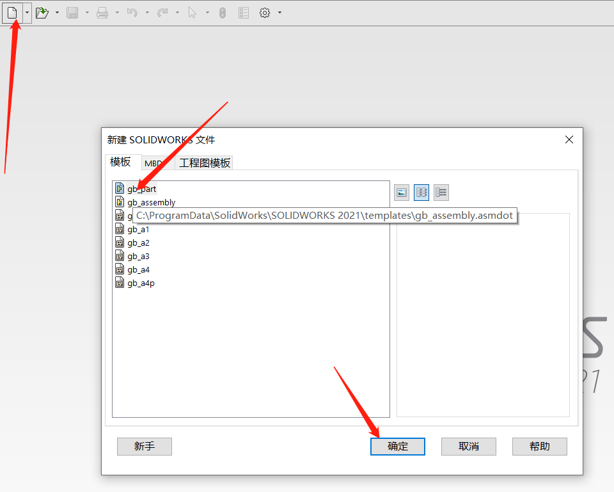Switch to list details view
This screenshot has height=492, width=614.
point(441,193)
